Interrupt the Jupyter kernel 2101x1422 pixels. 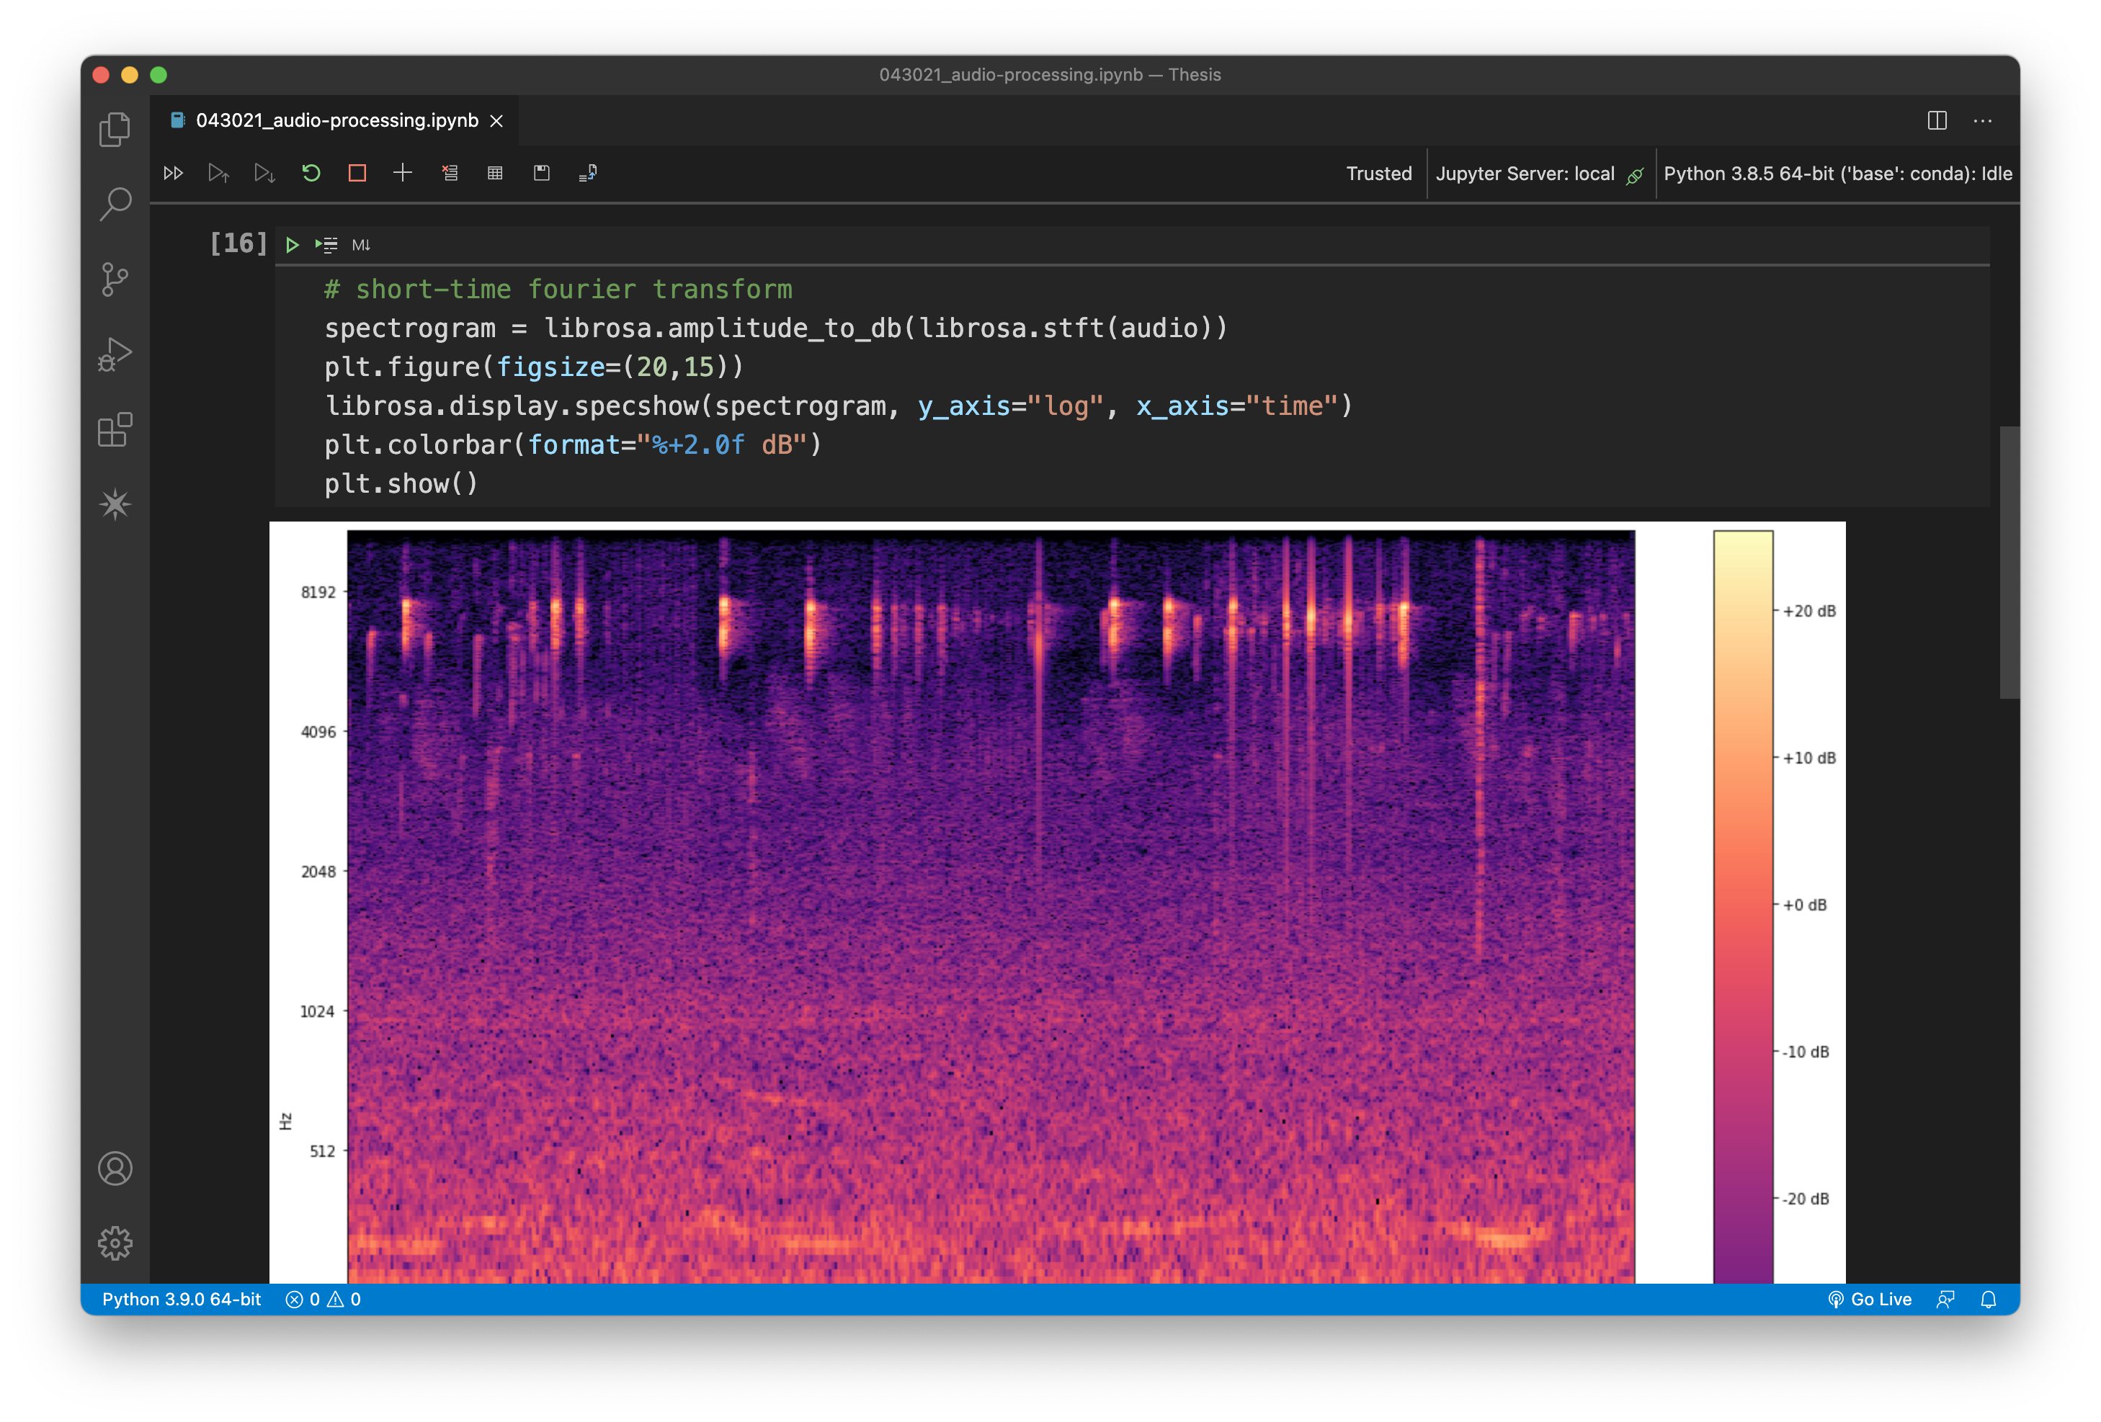tap(357, 173)
